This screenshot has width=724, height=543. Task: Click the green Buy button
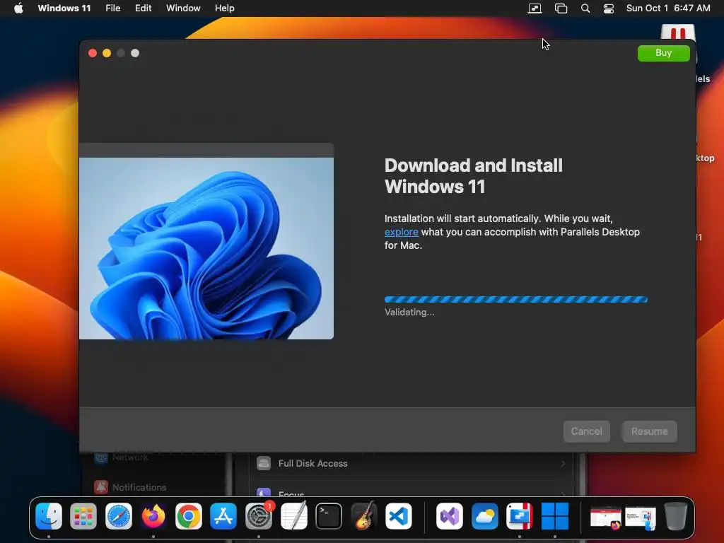[663, 53]
